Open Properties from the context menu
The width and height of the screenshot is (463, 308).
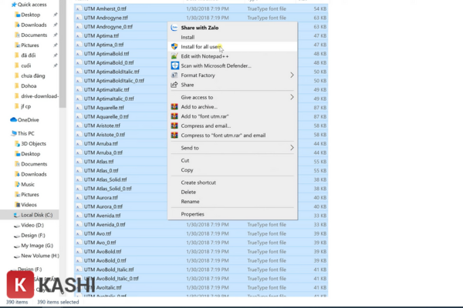192,214
